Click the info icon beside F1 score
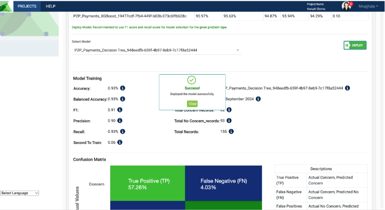The width and height of the screenshot is (385, 210). (120, 110)
